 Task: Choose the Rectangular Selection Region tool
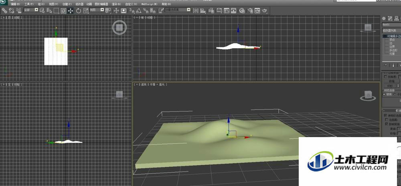pyautogui.click(x=56, y=10)
